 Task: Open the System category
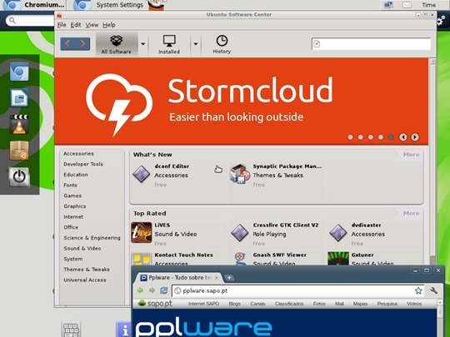coord(73,259)
